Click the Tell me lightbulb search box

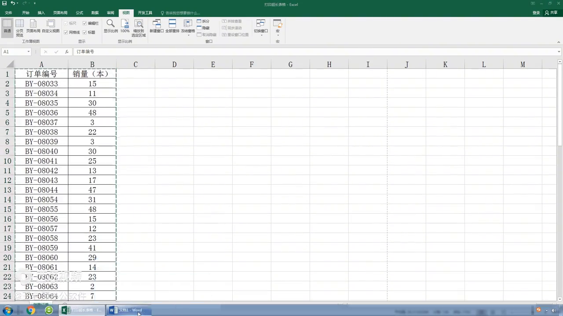(180, 13)
